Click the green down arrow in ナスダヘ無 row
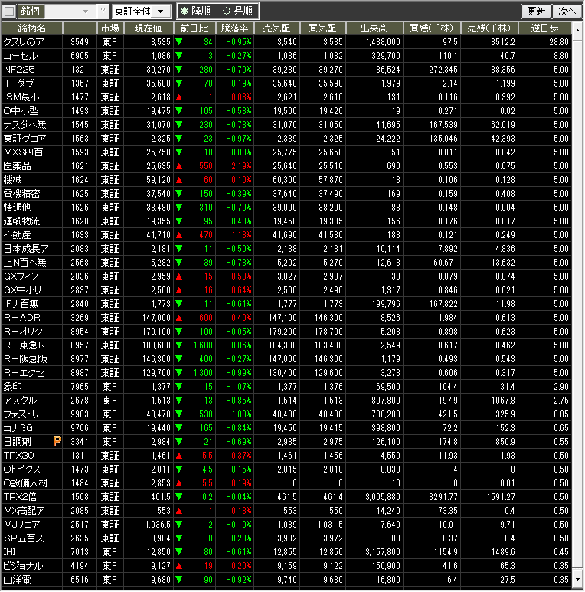Viewport: 585px width, 592px height. click(179, 125)
